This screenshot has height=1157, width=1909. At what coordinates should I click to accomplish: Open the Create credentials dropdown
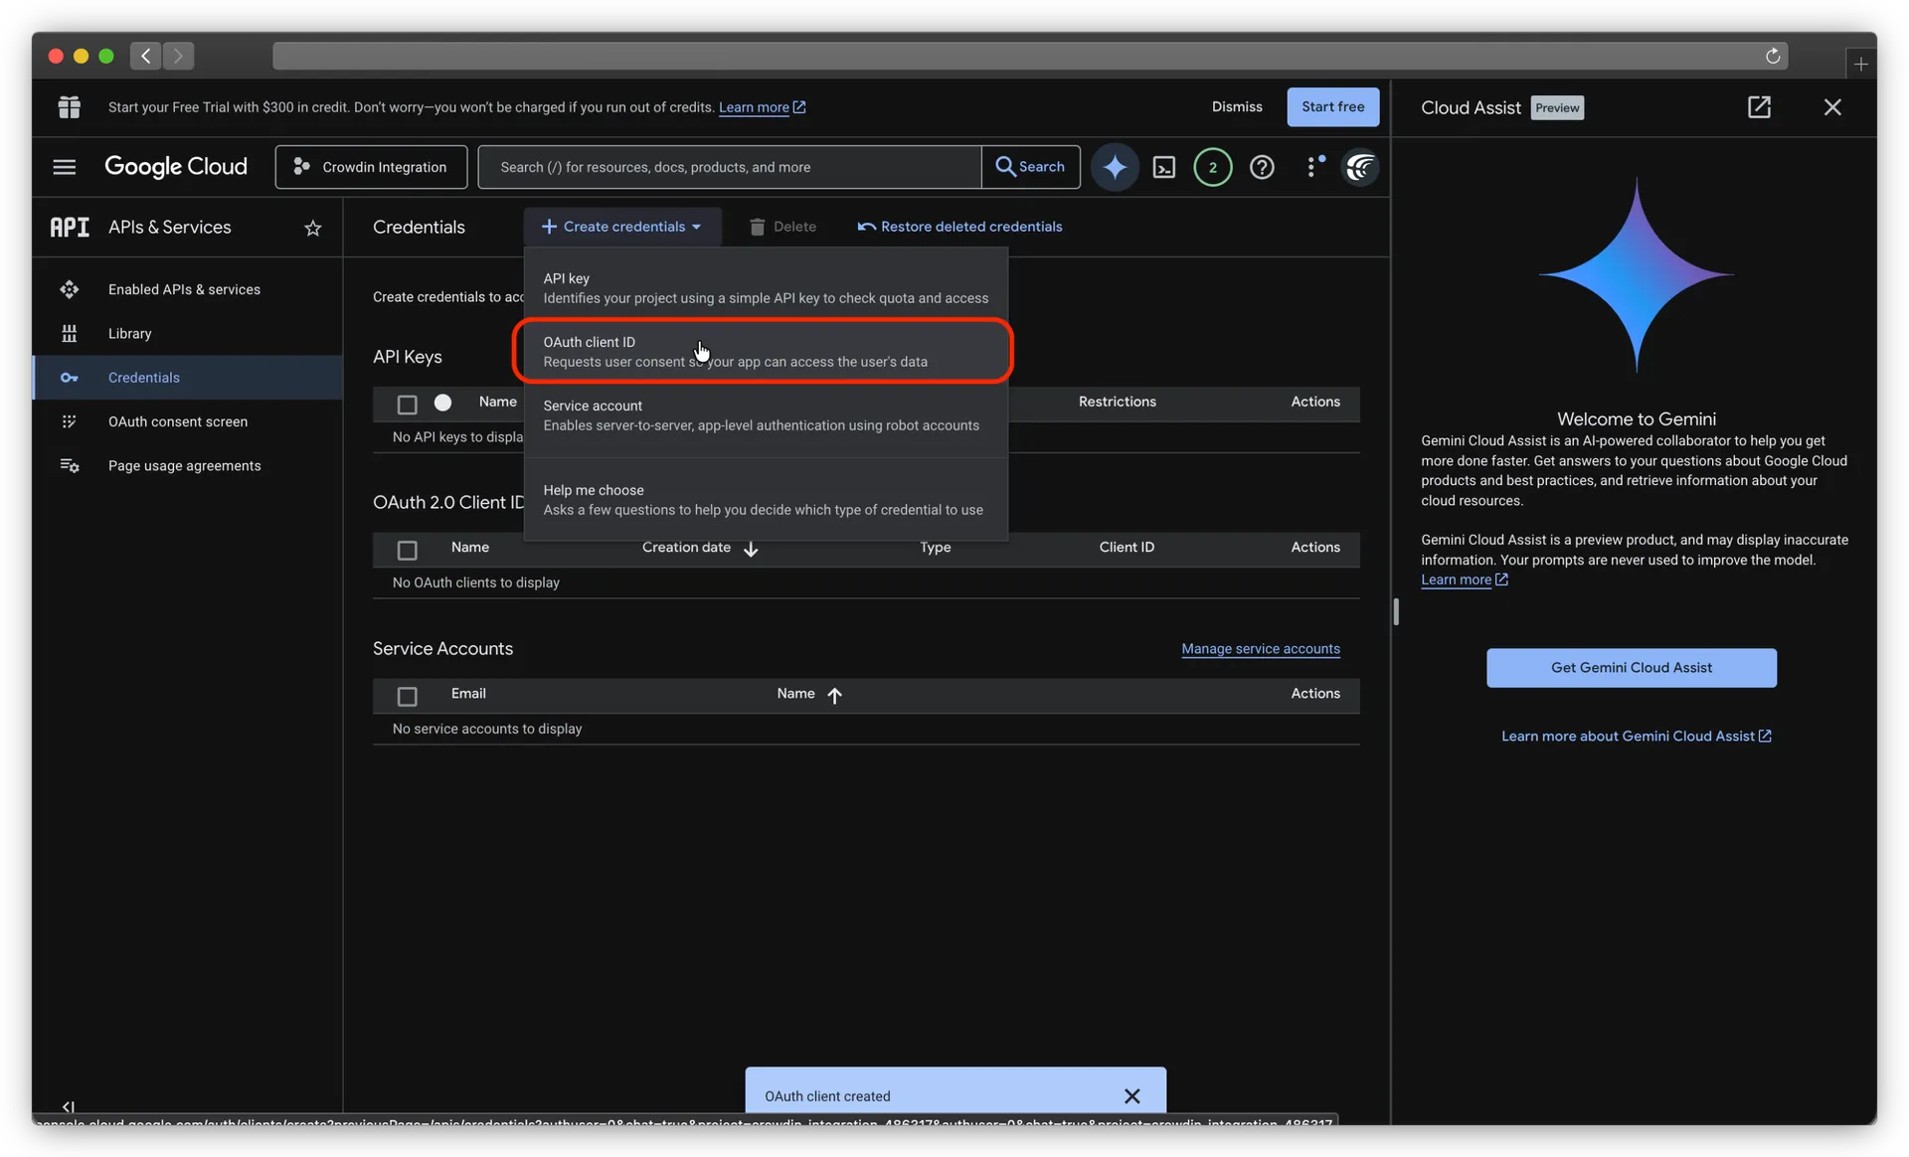(622, 227)
